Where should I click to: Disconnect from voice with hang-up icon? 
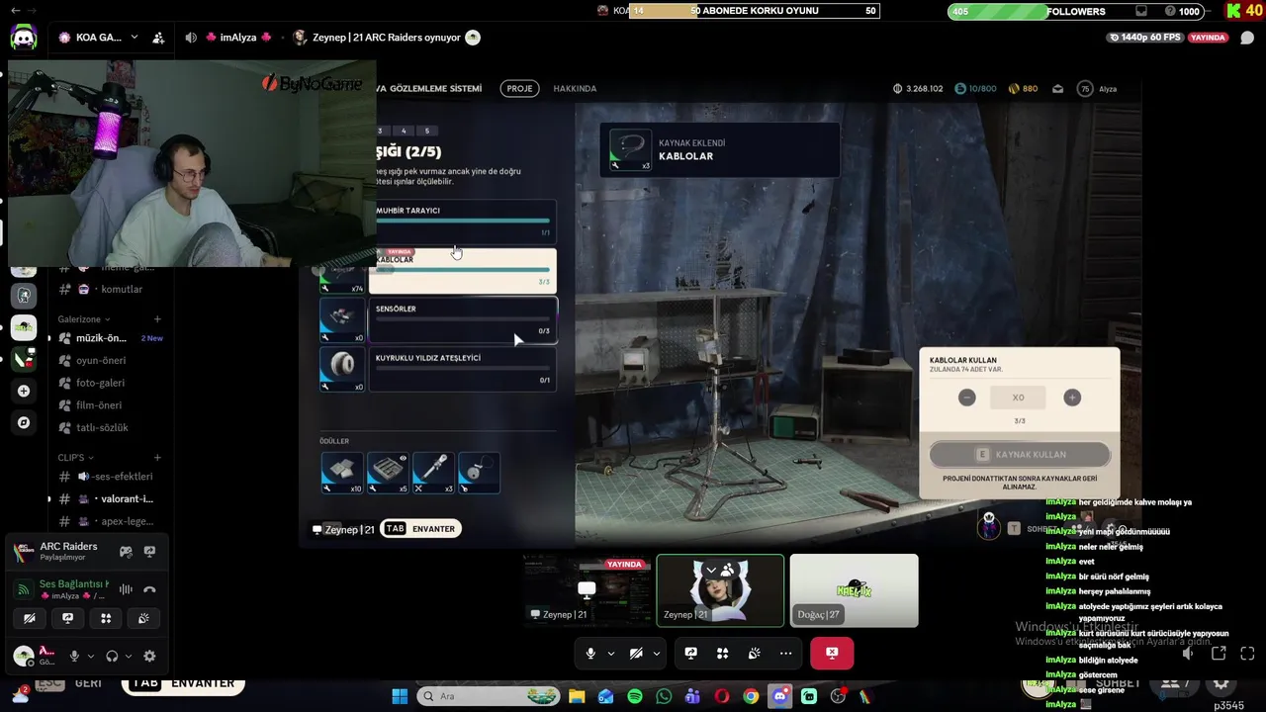tap(149, 589)
